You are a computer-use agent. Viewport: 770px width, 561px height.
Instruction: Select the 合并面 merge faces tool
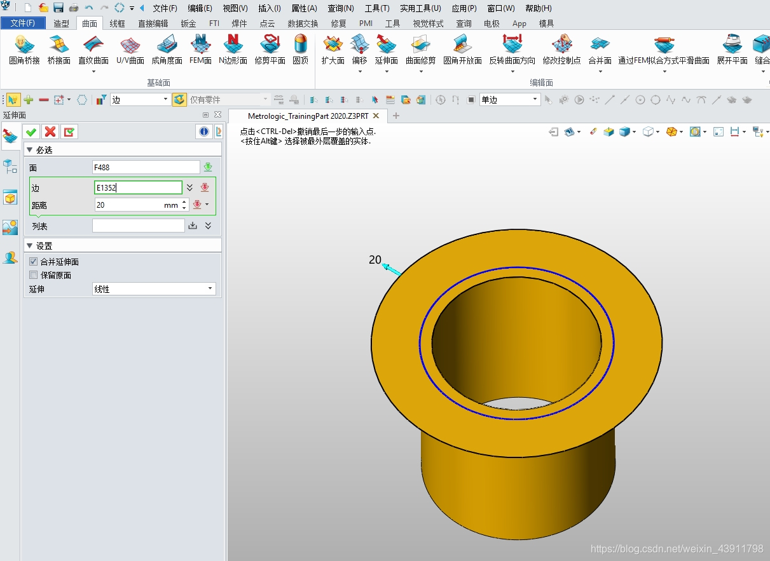coord(600,50)
